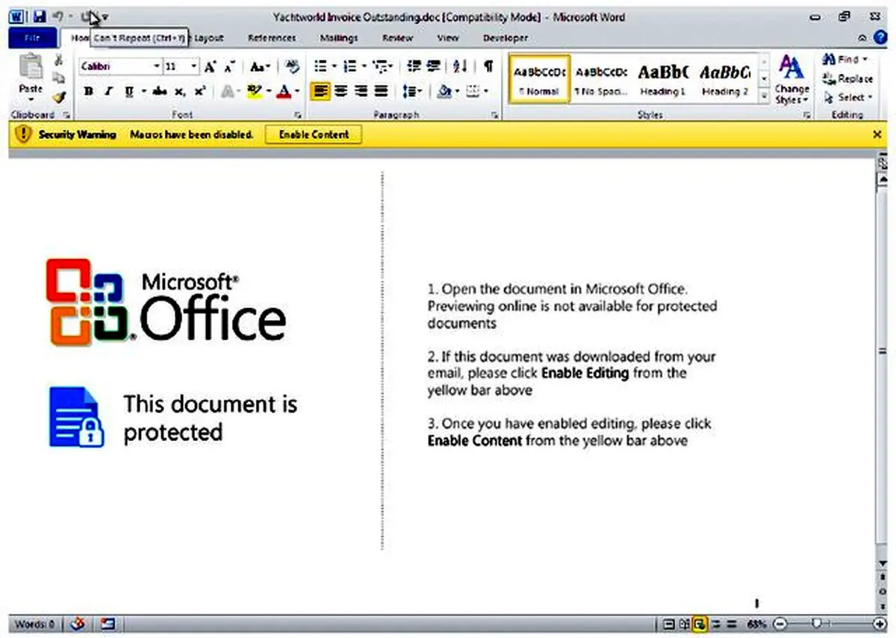This screenshot has width=896, height=638.
Task: Switch to the Developer tab
Action: [505, 38]
